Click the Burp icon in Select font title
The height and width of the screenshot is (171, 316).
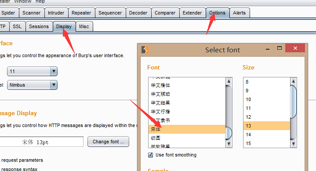coord(145,50)
